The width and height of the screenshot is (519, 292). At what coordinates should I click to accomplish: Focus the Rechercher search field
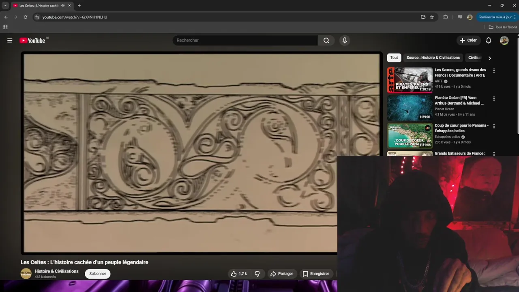[x=245, y=41]
